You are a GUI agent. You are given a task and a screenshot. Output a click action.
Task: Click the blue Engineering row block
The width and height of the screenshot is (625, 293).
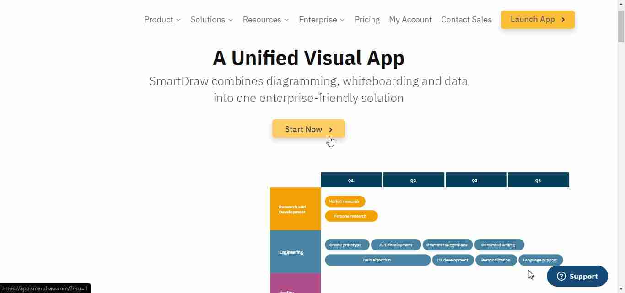click(295, 252)
